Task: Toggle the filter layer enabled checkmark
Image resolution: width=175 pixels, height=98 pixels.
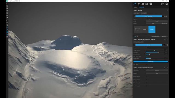Action: 134,16
